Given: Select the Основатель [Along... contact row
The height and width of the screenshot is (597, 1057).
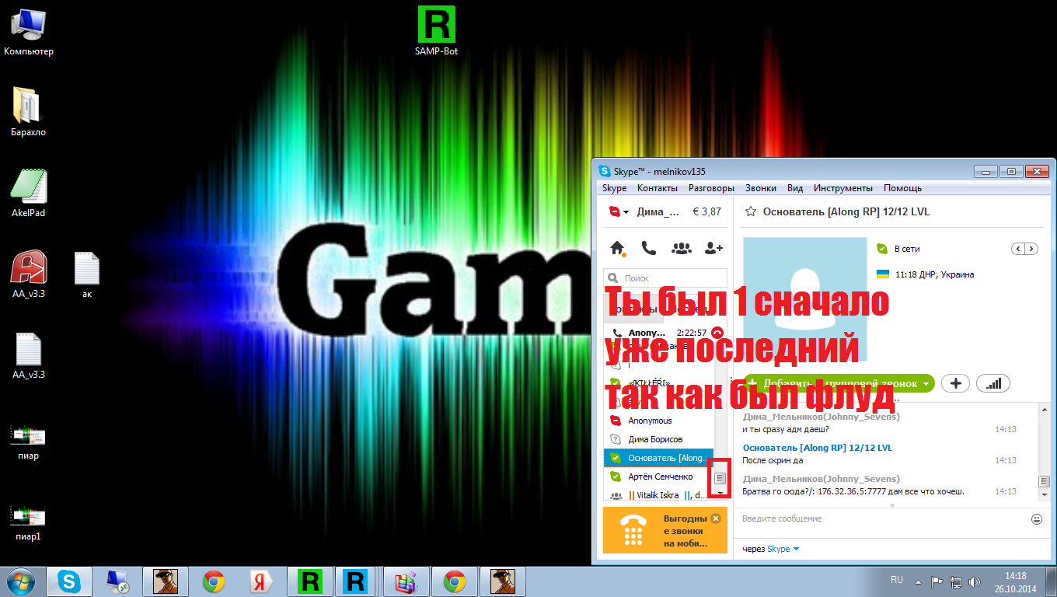Looking at the screenshot, I should pyautogui.click(x=659, y=458).
